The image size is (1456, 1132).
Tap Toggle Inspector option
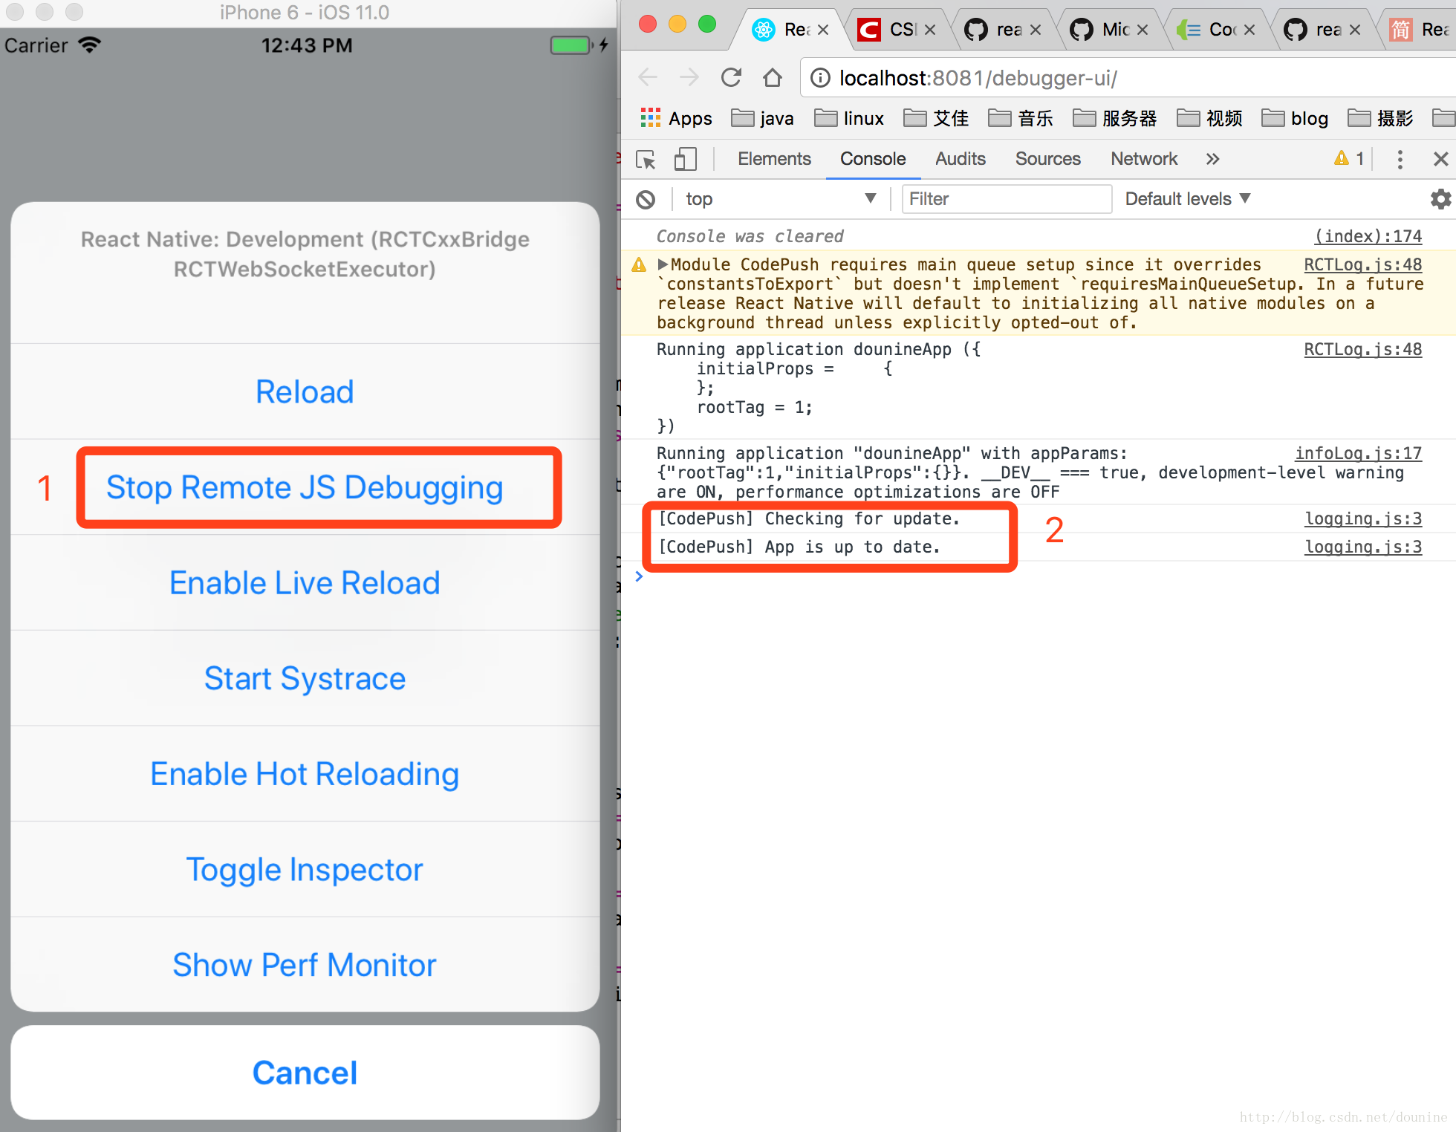305,870
